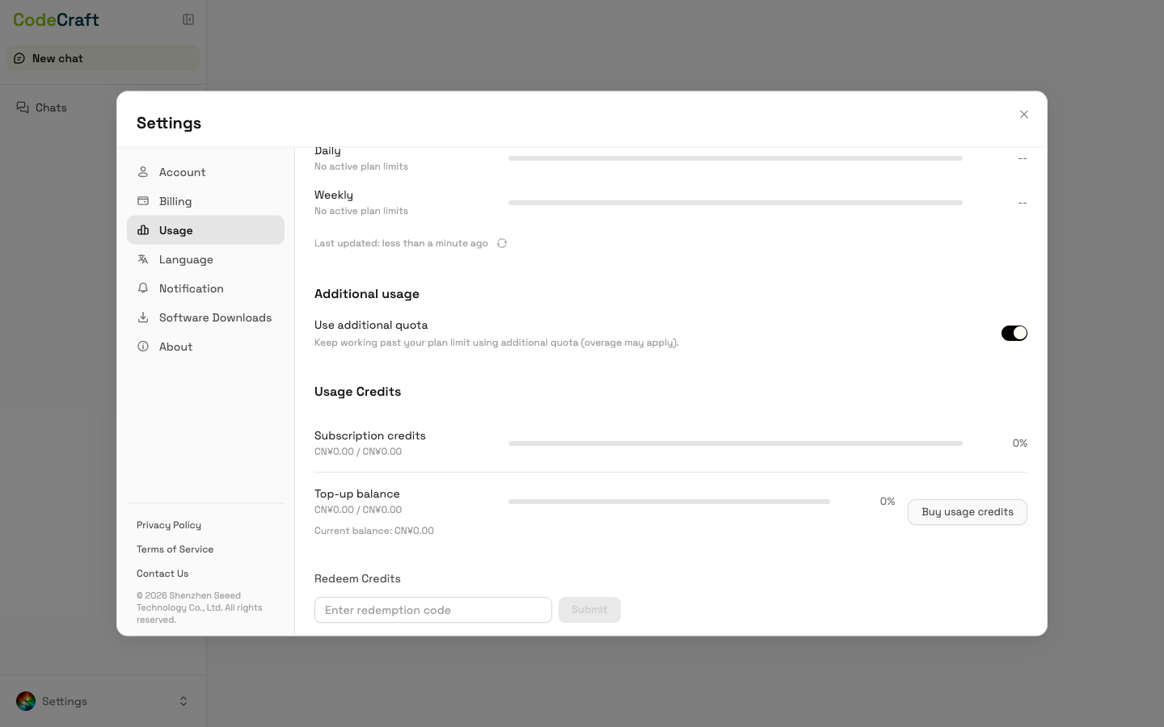The height and width of the screenshot is (727, 1164).
Task: Click the Subscription credits progress bar
Action: [736, 443]
